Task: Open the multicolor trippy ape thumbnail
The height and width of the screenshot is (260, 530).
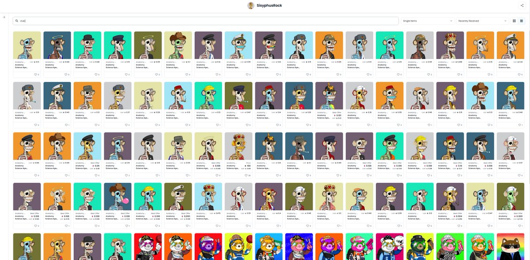Action: tap(329, 96)
